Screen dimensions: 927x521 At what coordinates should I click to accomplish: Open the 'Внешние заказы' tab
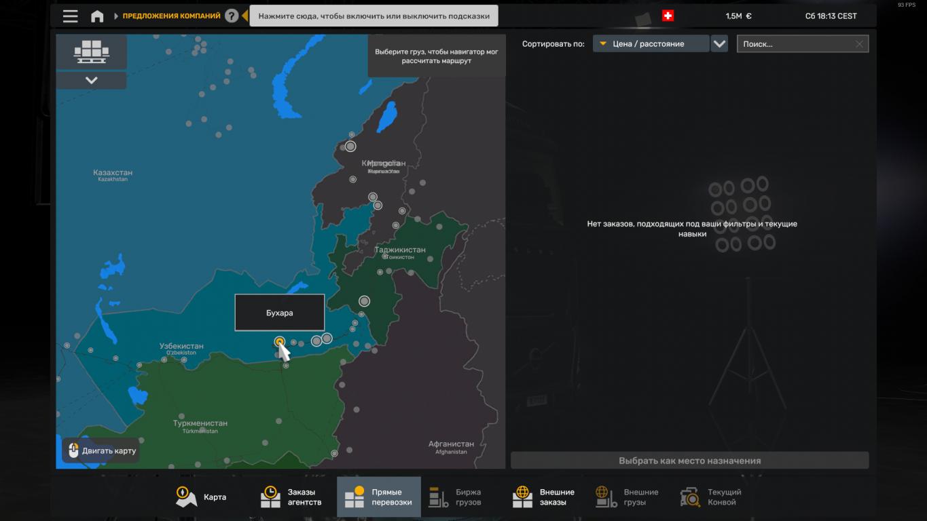tap(544, 497)
